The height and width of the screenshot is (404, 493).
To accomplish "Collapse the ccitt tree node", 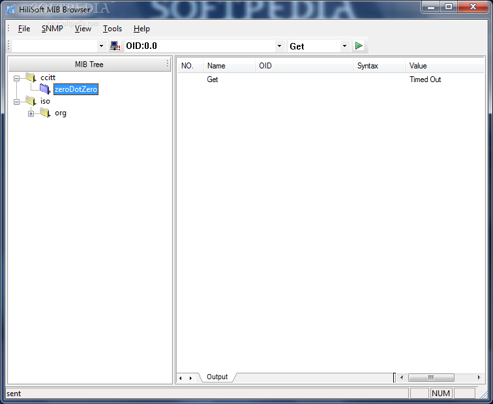I will point(17,78).
